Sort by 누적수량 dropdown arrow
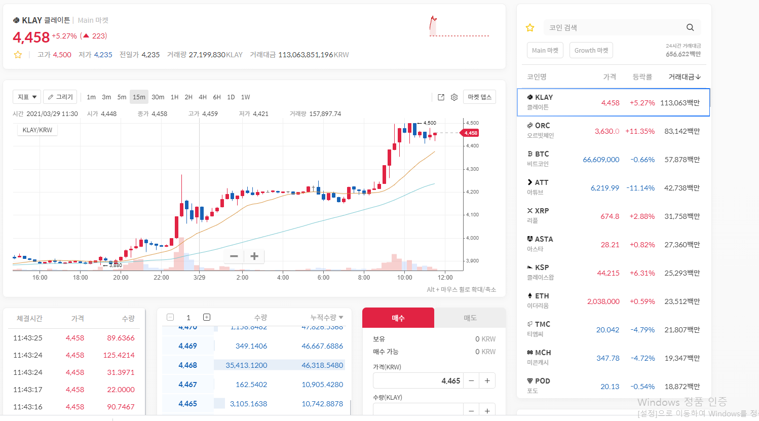This screenshot has height=421, width=759. 341,318
